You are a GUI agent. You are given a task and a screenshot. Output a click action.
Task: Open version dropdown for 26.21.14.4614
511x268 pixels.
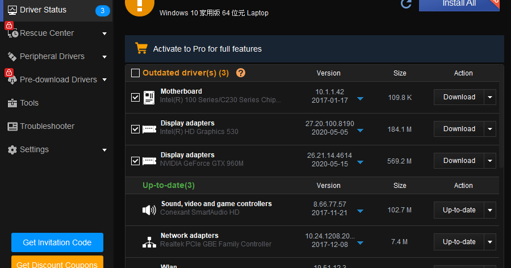tap(360, 162)
